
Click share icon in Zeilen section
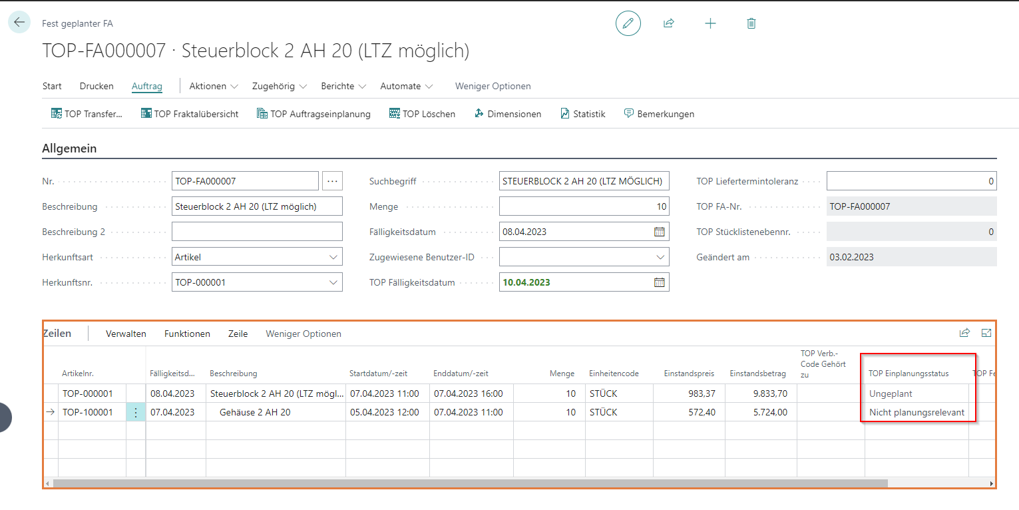coord(964,333)
